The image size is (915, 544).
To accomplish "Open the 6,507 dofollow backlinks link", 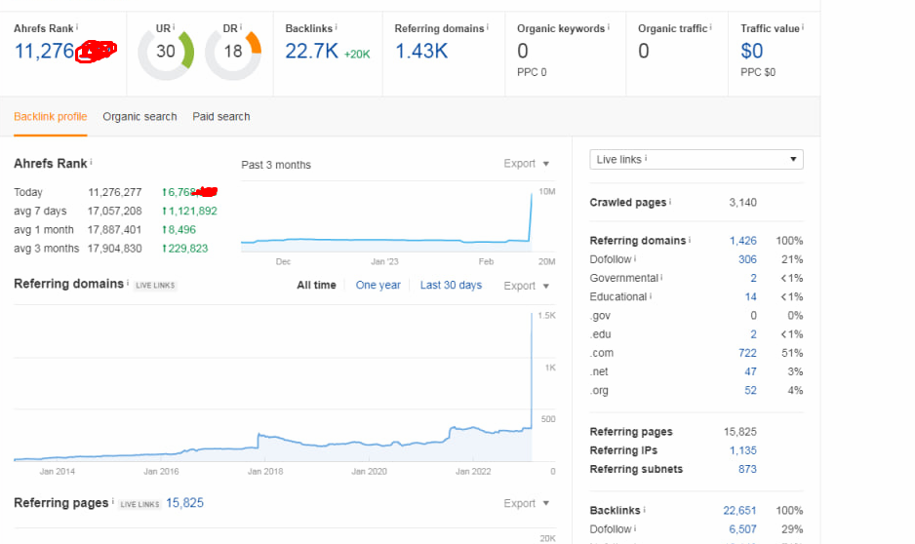I will click(743, 528).
